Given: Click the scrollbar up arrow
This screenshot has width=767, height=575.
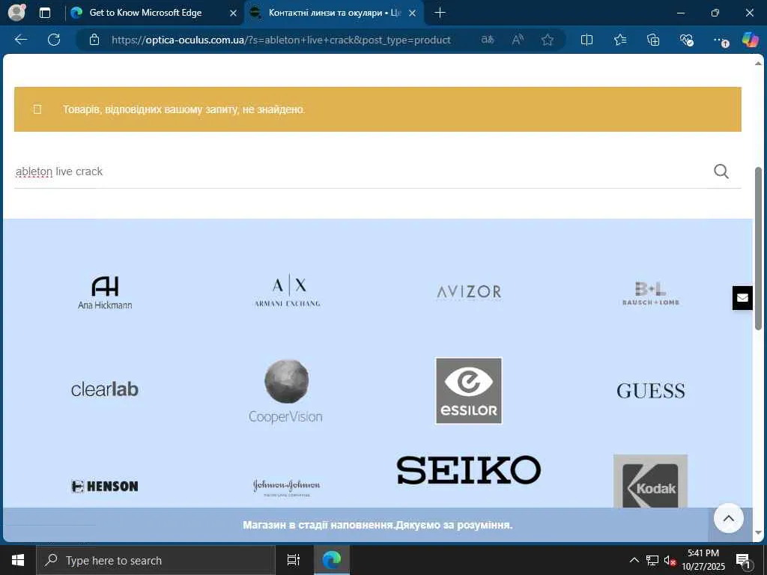Looking at the screenshot, I should click(758, 64).
